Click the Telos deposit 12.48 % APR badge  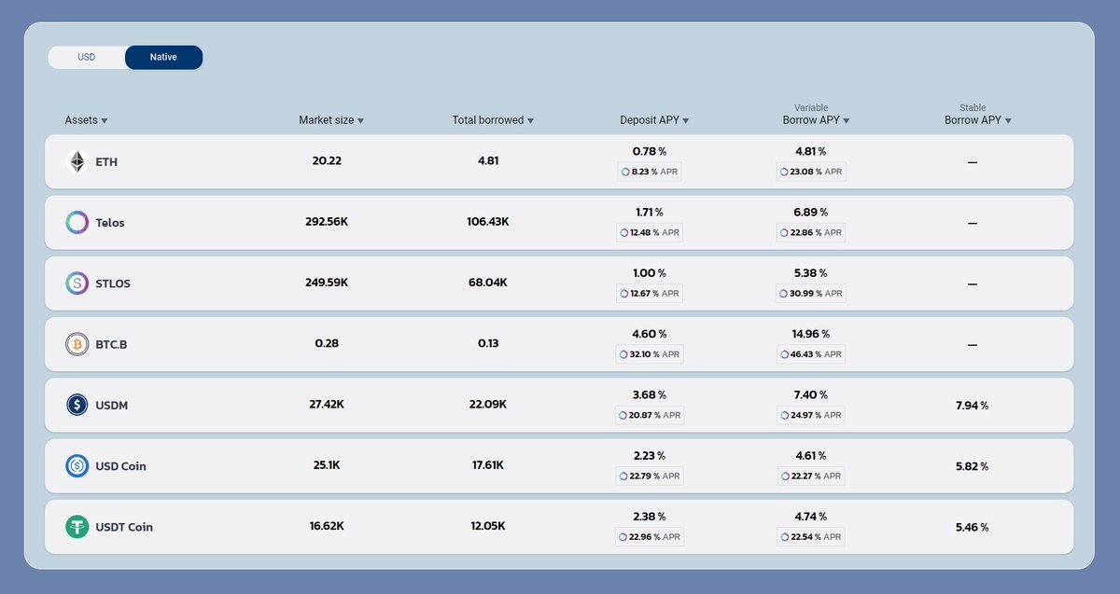[650, 232]
